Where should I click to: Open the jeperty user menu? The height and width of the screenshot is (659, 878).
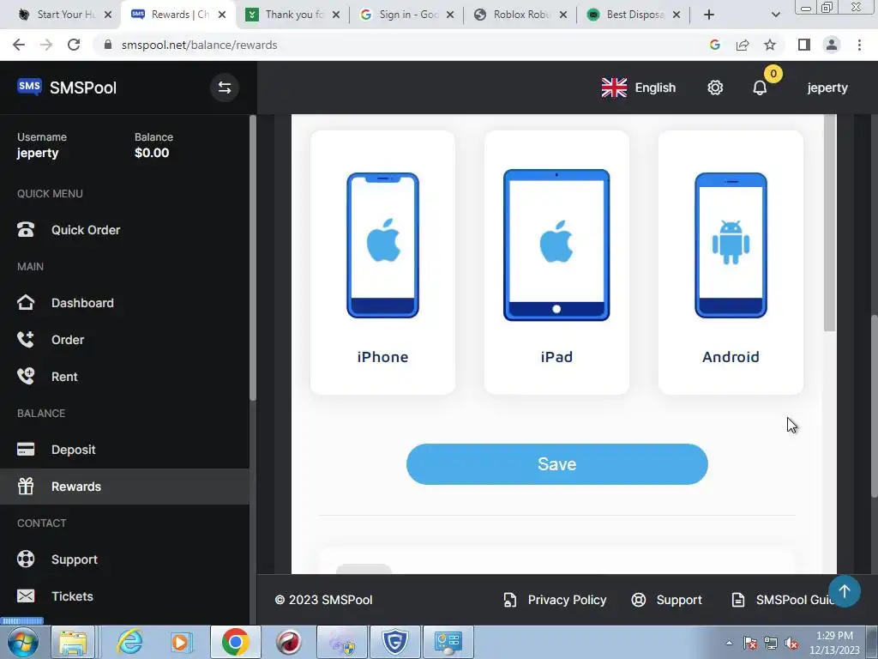pos(827,88)
